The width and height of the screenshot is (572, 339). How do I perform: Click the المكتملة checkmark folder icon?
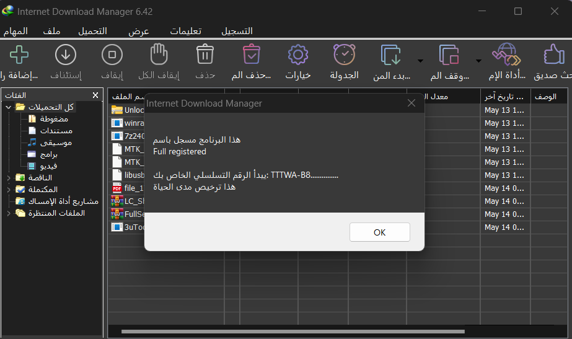pos(20,190)
